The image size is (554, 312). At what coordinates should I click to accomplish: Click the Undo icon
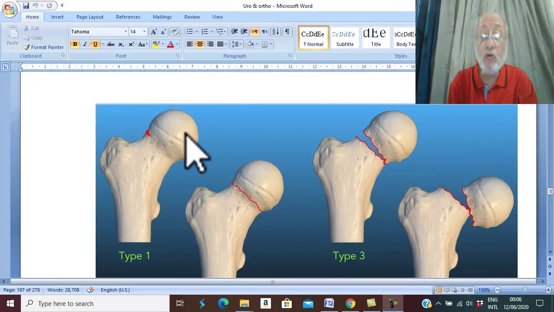(x=35, y=6)
